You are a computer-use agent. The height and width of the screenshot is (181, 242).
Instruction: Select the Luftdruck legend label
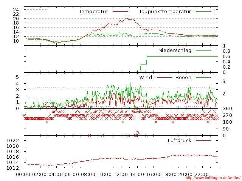pyautogui.click(x=180, y=140)
